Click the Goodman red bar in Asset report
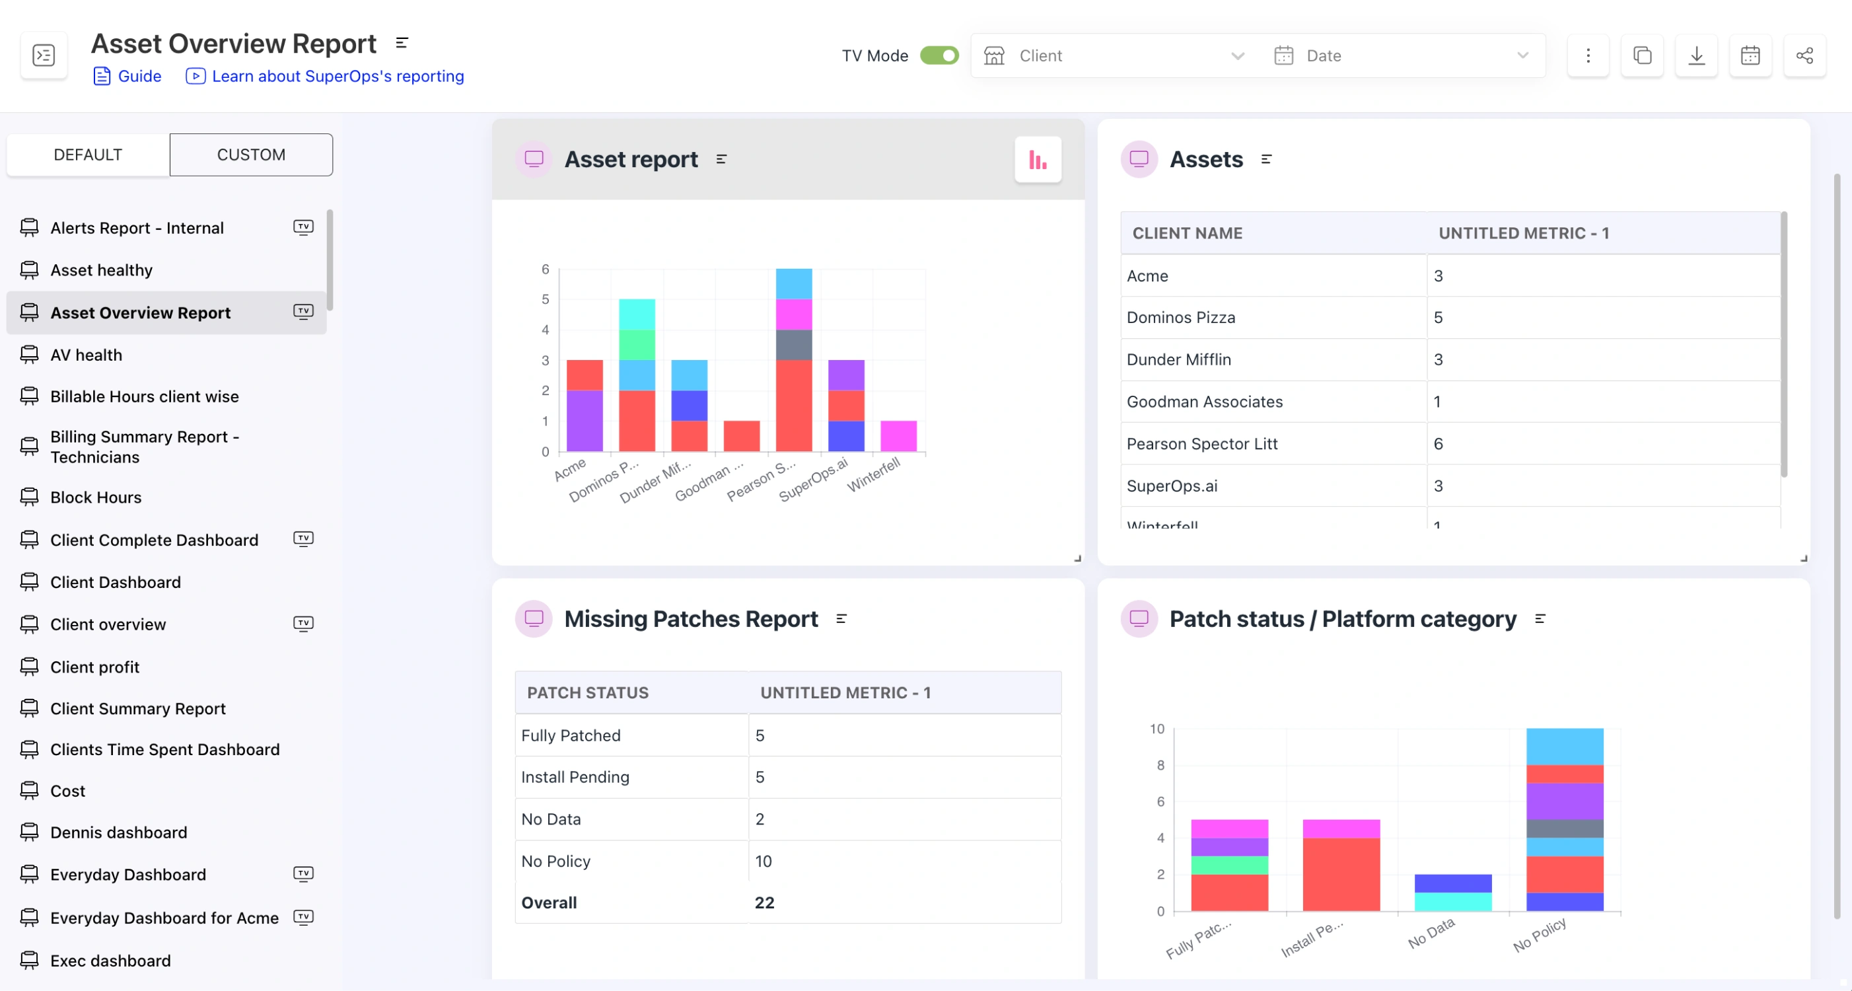1852x991 pixels. [x=741, y=437]
